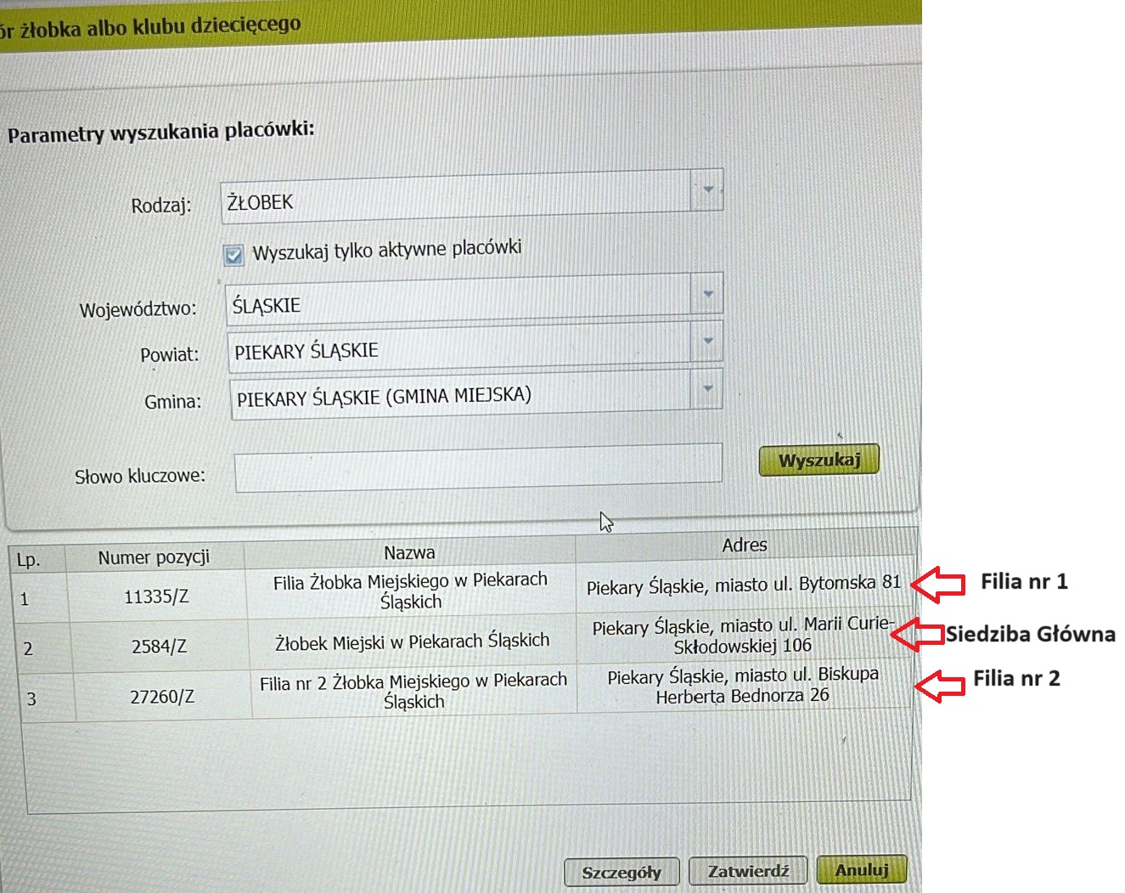
Task: Click Lp. cell number 1
Action: (39, 598)
